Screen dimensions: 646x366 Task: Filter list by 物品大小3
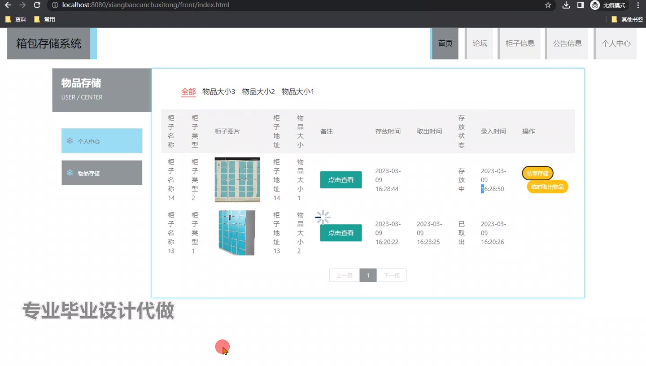tap(218, 91)
